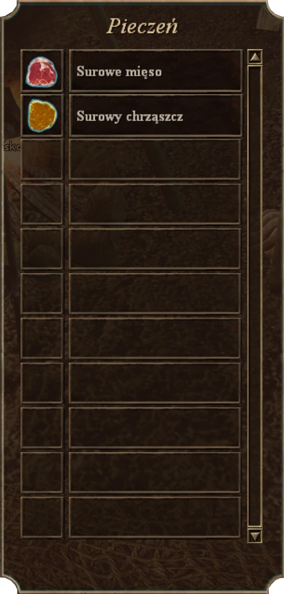284x594 pixels.
Task: Select the empty icon slot in third row
Action: tap(42, 160)
